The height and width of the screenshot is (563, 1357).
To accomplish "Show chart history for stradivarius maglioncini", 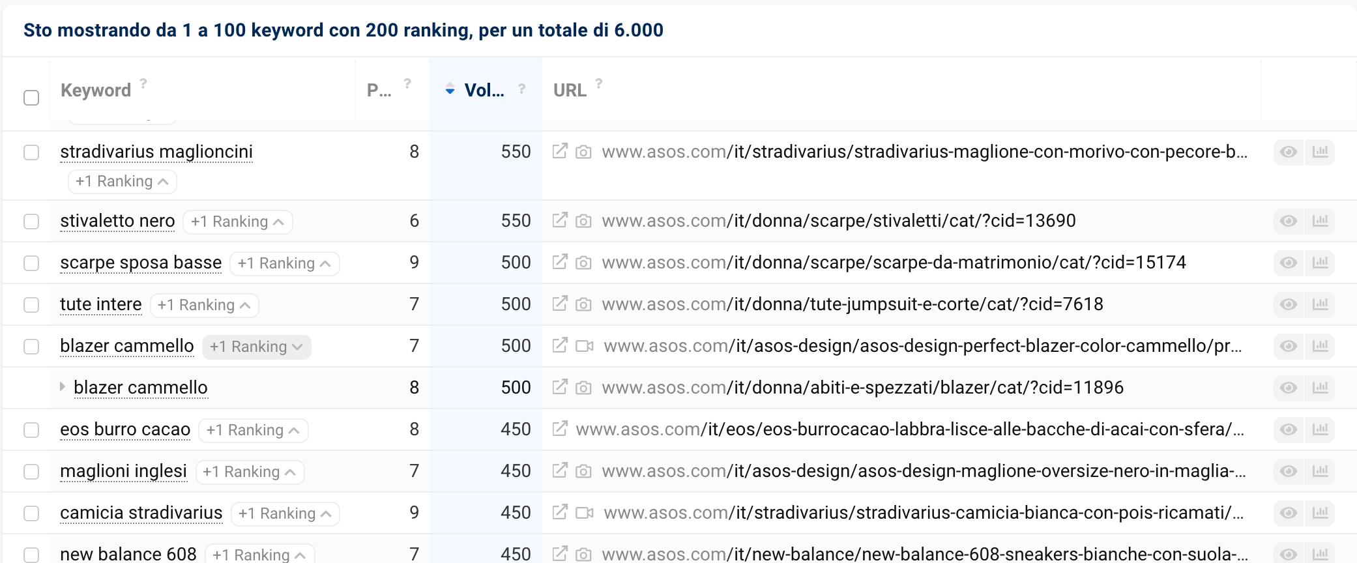I will 1320,152.
